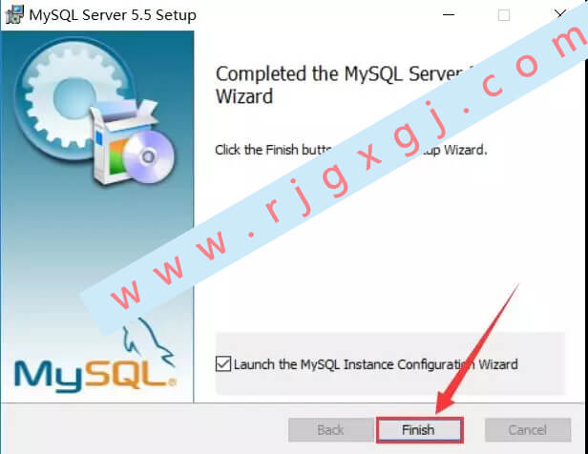588x454 pixels.
Task: Click the MySQL wordmark text logo
Action: pyautogui.click(x=94, y=376)
